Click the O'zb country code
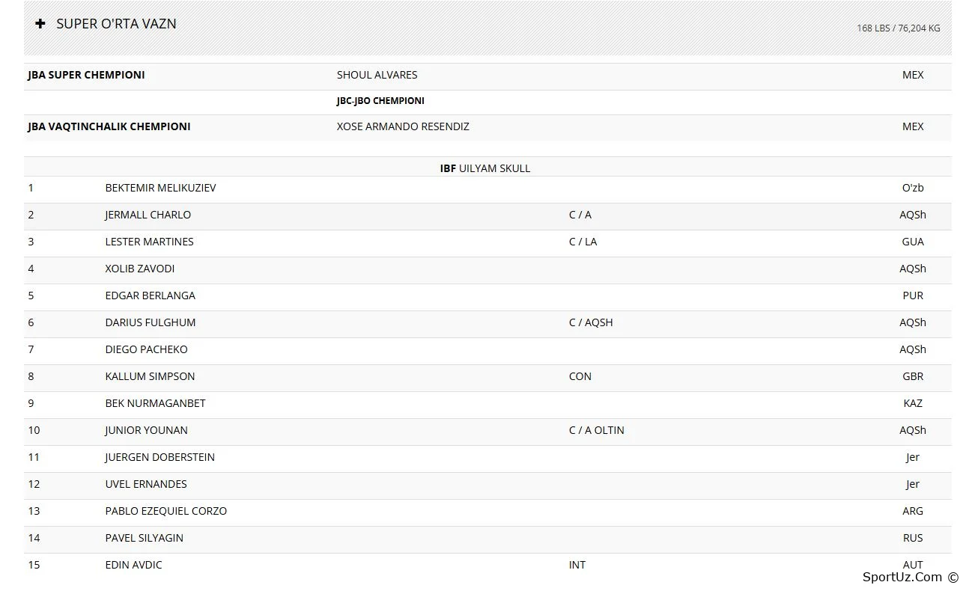Screen dimensions: 966x591 tap(913, 188)
